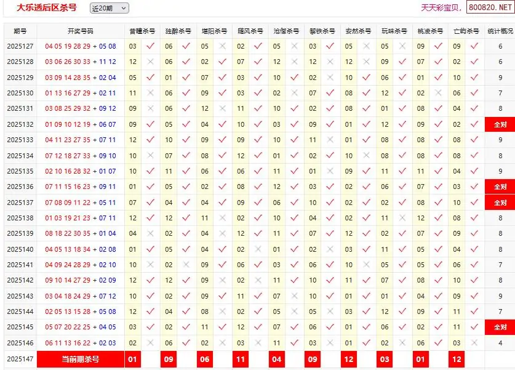Viewport: 515px width, 370px height.
Task: Click checkmark for 桃凌杀号 in row 2025128
Action: 438,62
